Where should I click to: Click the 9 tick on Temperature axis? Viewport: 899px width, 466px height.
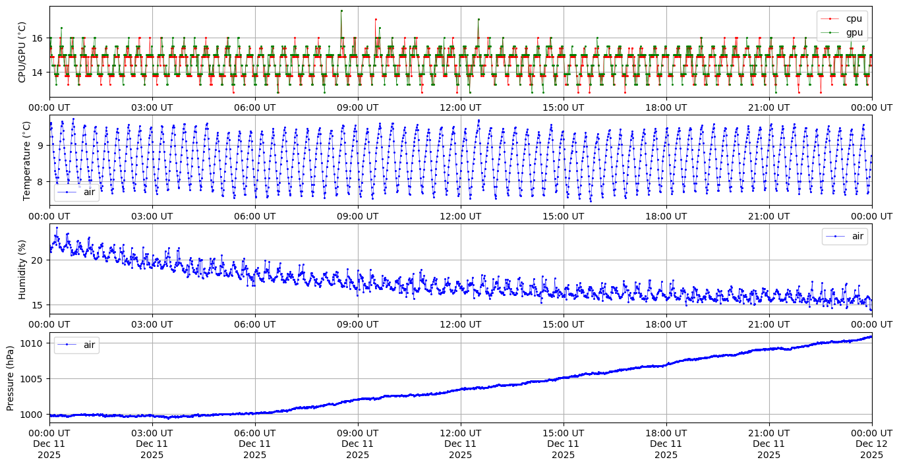click(x=40, y=145)
